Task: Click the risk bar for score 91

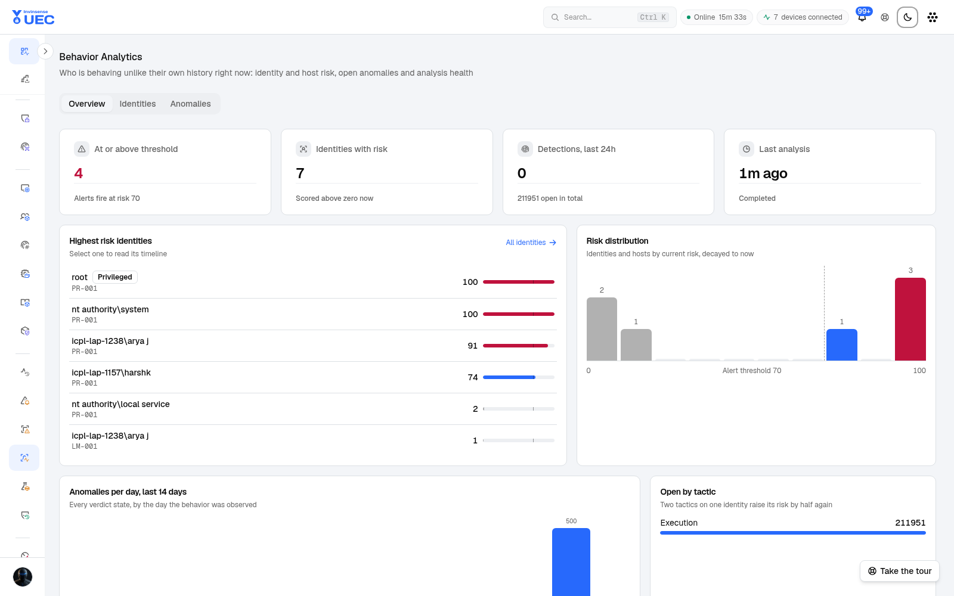Action: 519,346
